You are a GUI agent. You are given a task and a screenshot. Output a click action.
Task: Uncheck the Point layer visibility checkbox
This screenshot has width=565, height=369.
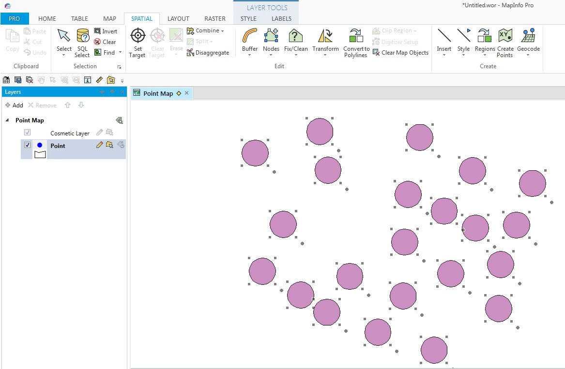click(x=28, y=145)
